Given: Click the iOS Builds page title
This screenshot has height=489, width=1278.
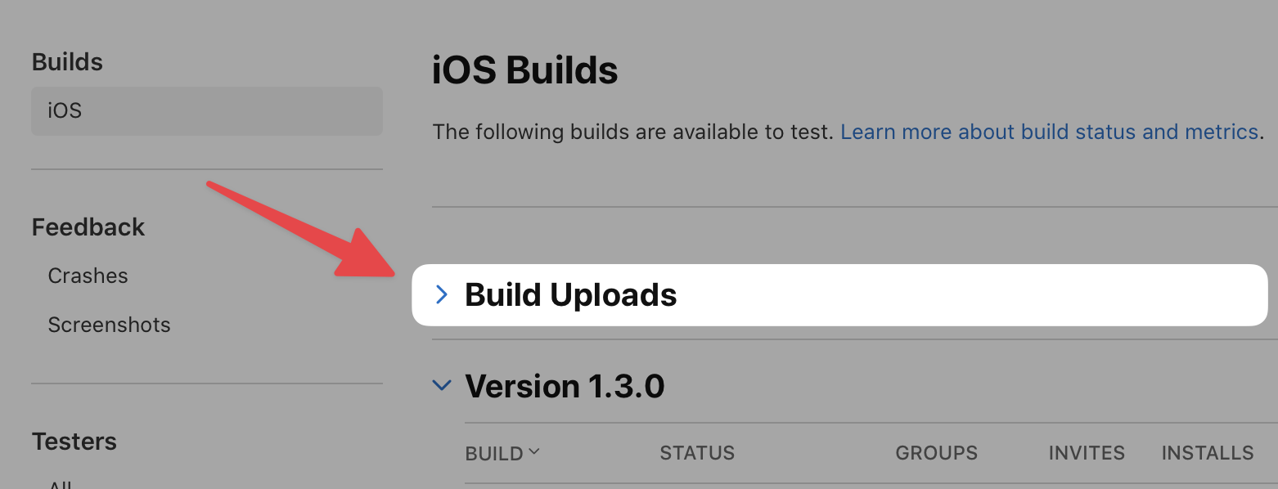Looking at the screenshot, I should point(524,71).
